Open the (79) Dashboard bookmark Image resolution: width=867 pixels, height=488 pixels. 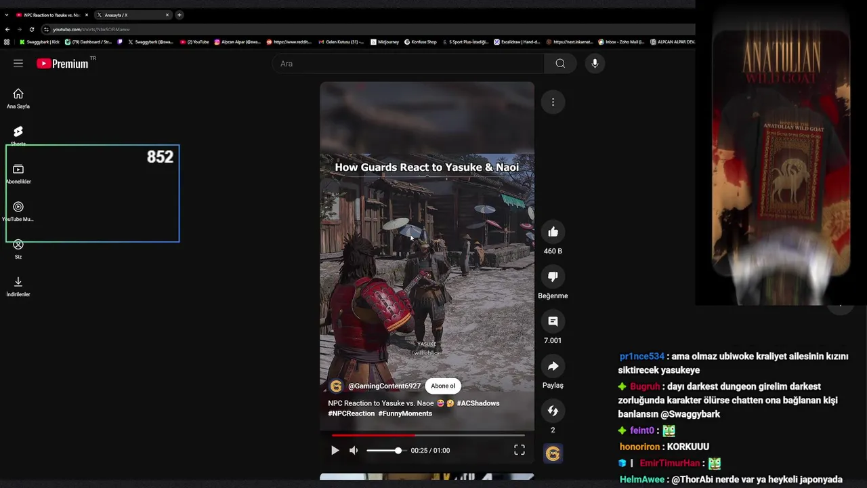(x=88, y=42)
